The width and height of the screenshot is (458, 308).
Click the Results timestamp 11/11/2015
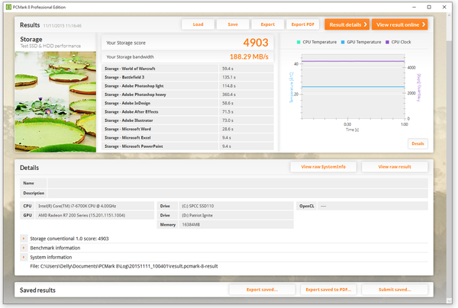pyautogui.click(x=63, y=26)
